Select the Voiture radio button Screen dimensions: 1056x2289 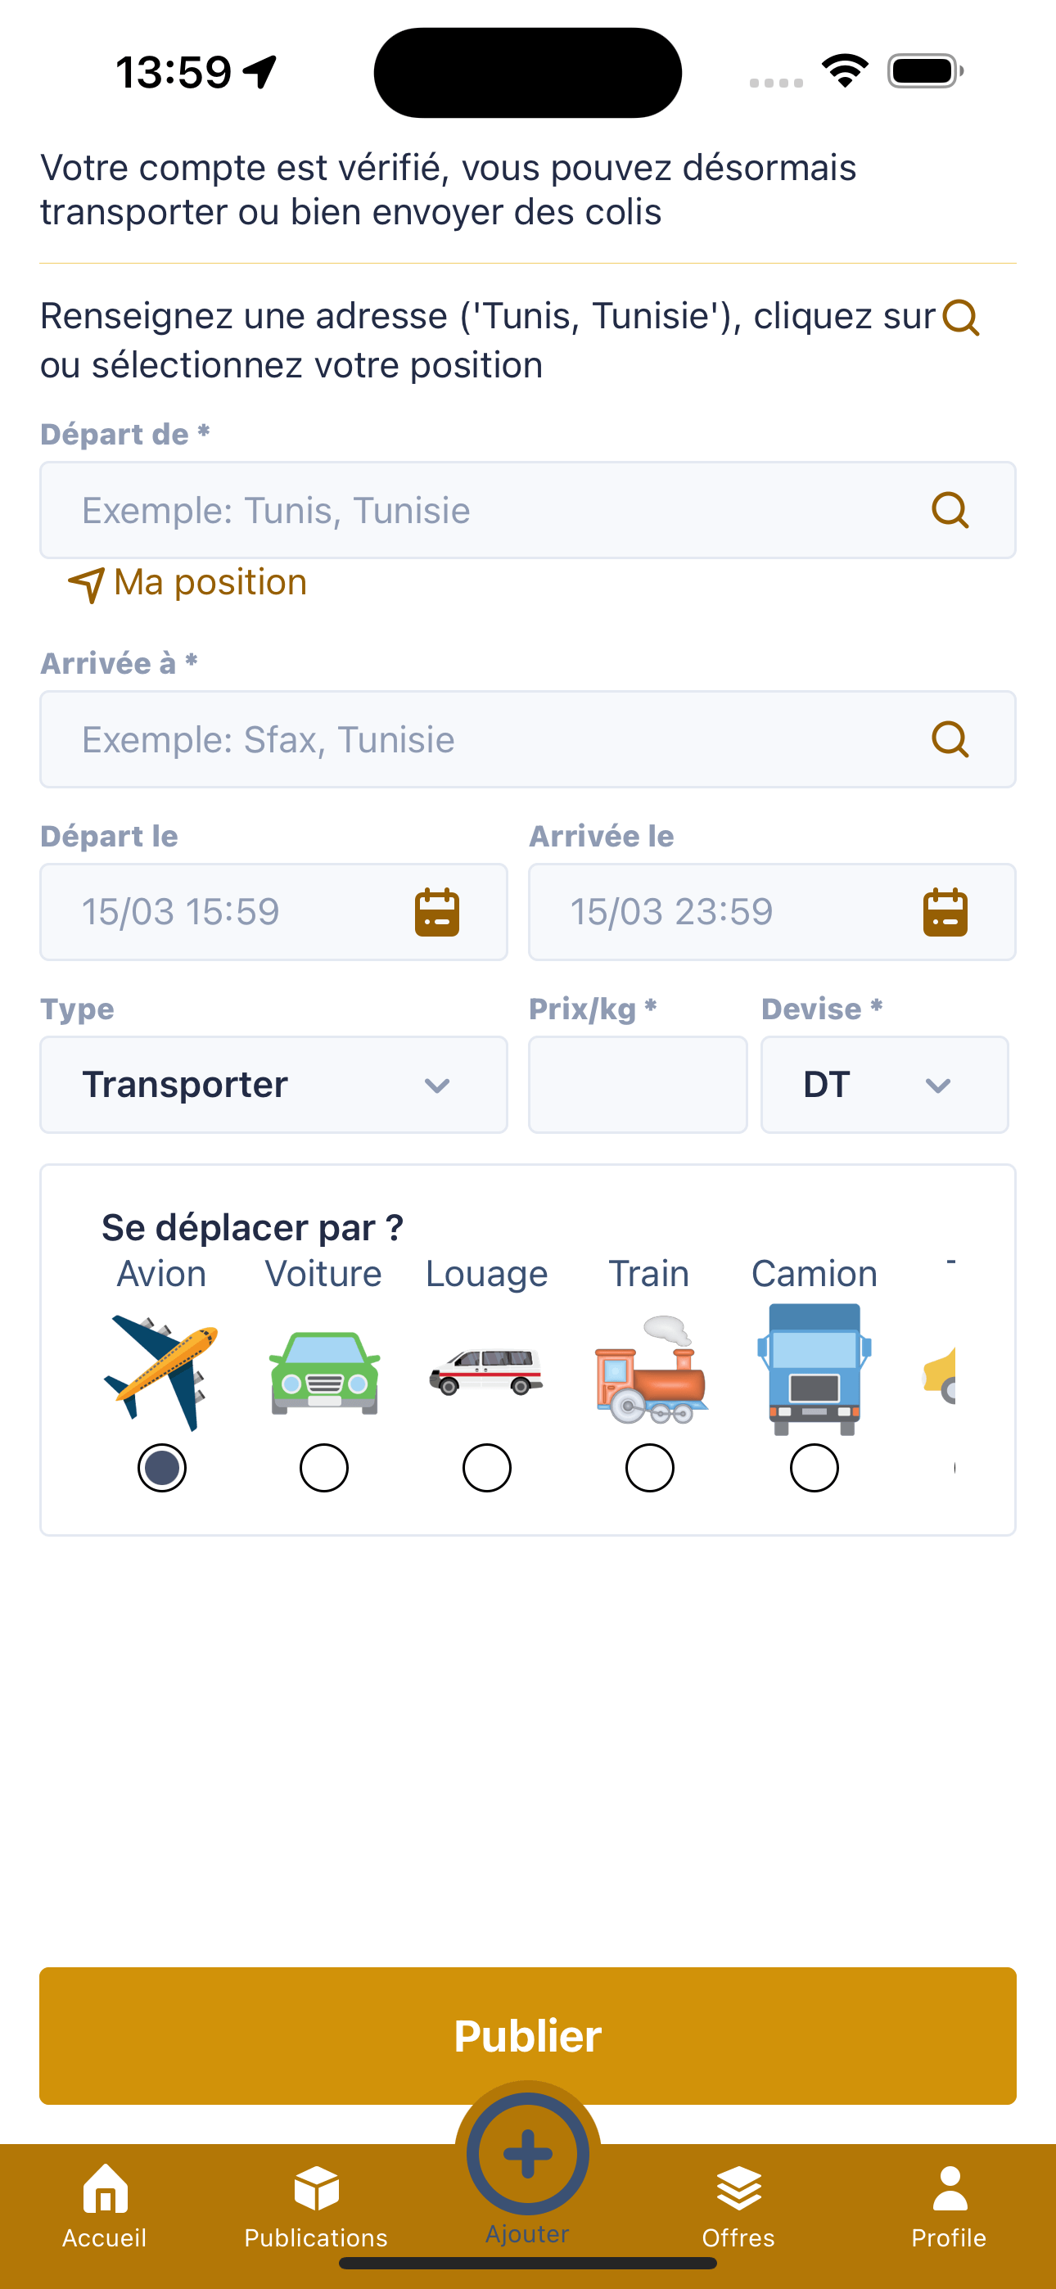point(323,1468)
